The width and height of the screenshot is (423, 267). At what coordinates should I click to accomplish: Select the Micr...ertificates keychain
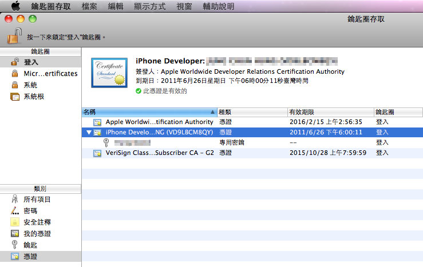(50, 74)
